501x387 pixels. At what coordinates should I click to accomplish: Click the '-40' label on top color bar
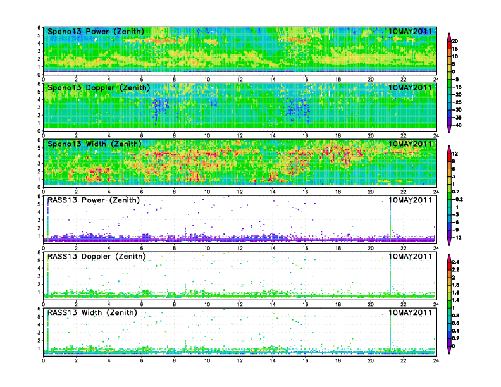[x=457, y=125]
